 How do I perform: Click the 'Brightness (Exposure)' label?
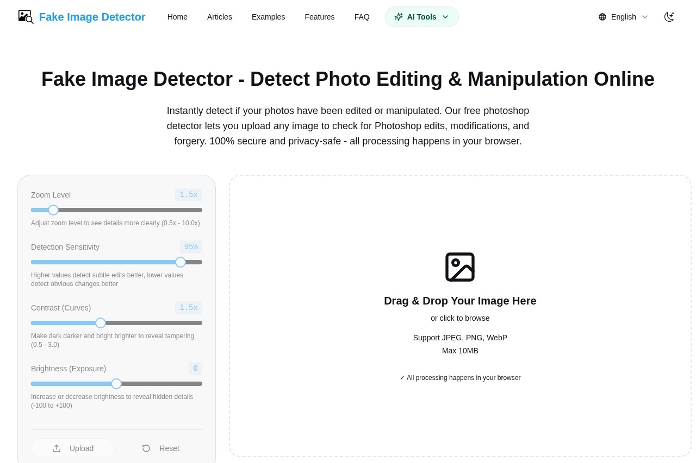click(69, 369)
